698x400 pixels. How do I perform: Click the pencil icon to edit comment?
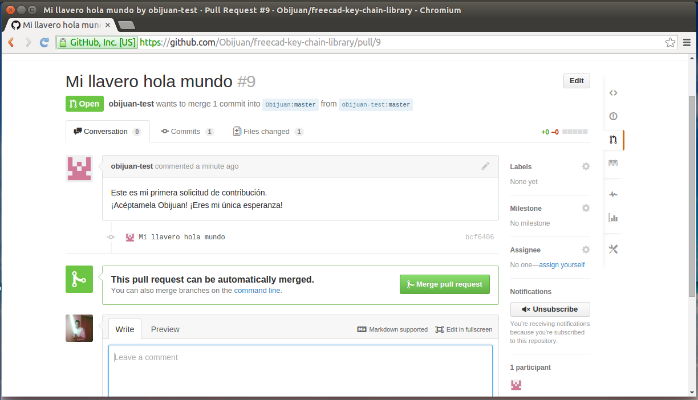pos(485,166)
